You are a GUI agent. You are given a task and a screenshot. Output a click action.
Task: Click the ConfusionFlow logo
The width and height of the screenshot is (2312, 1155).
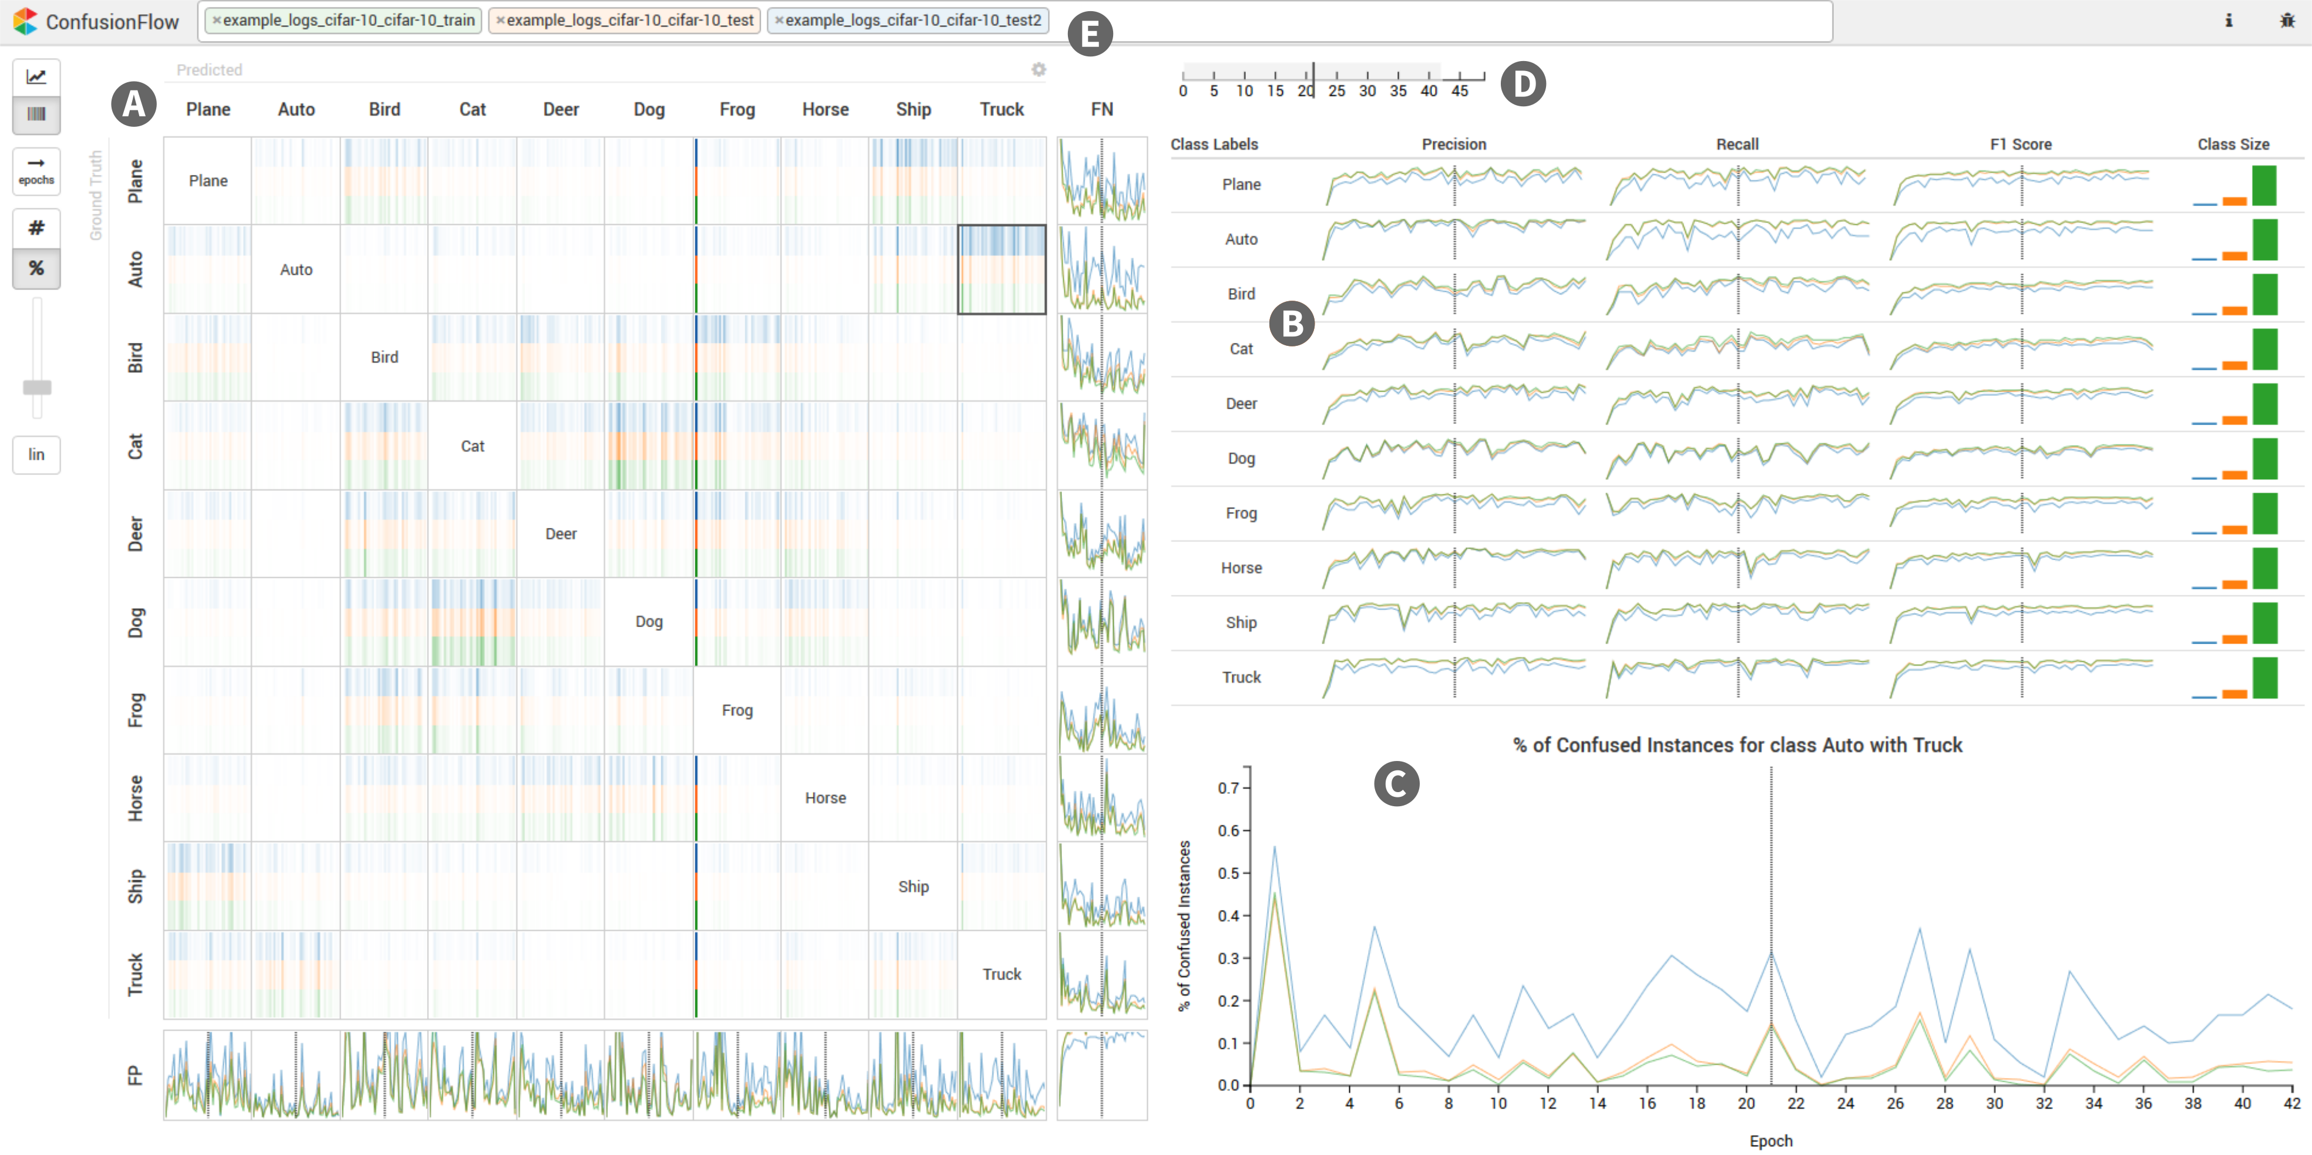click(x=25, y=21)
